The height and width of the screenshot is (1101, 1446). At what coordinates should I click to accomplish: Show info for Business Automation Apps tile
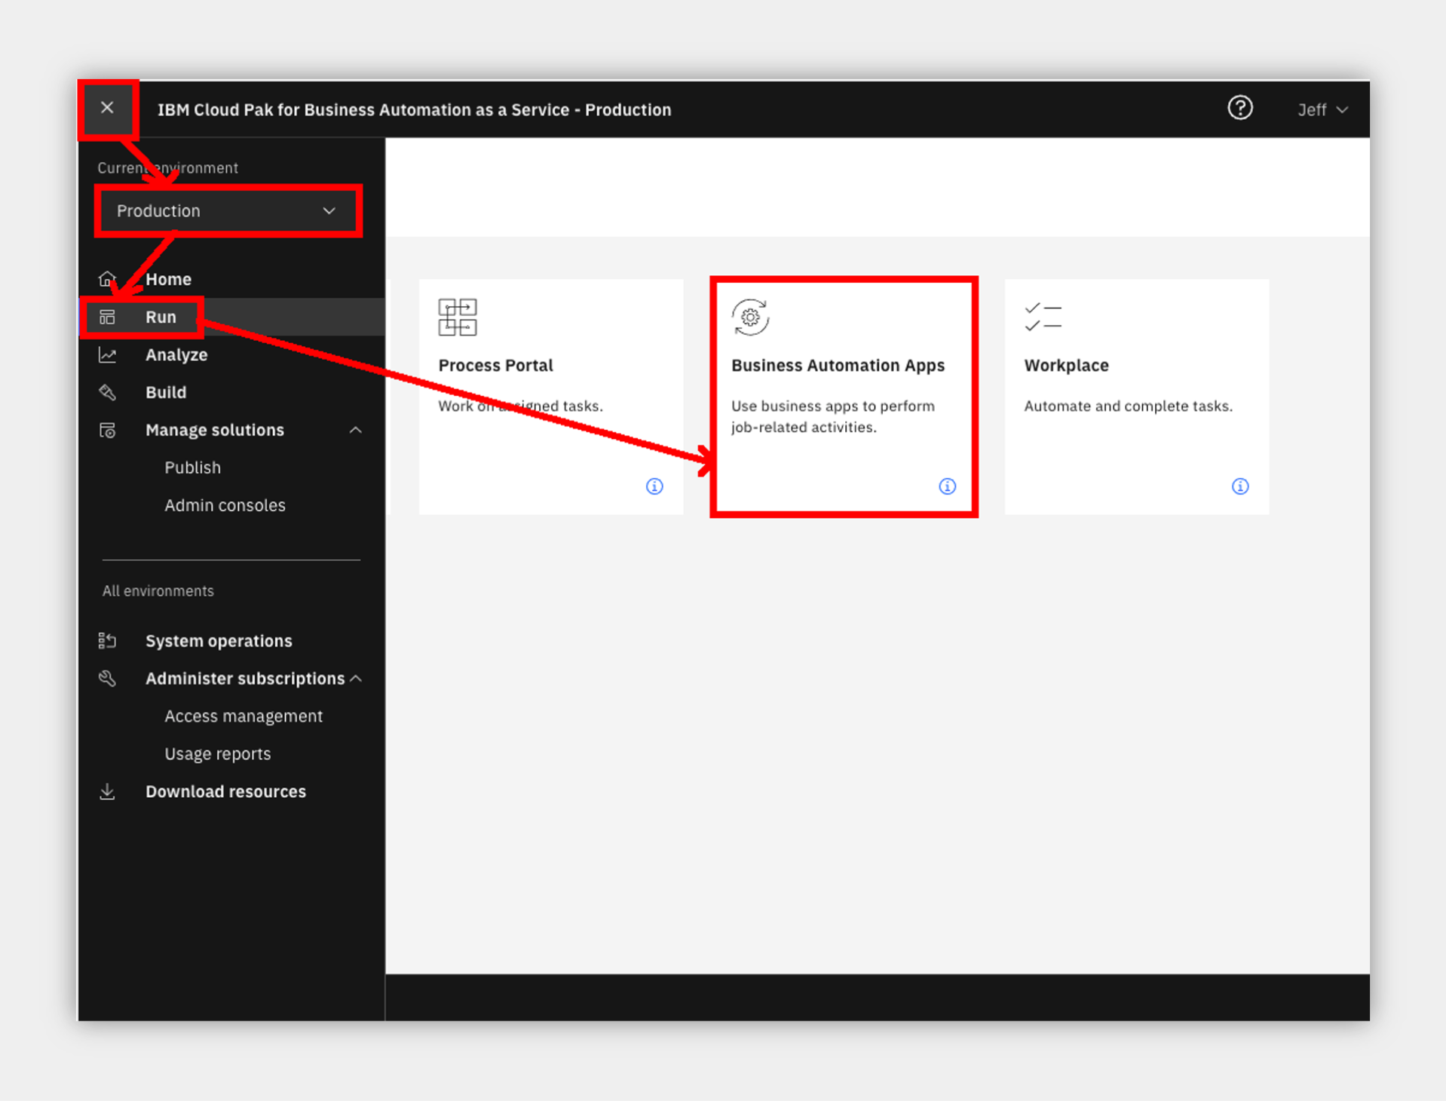(x=947, y=486)
